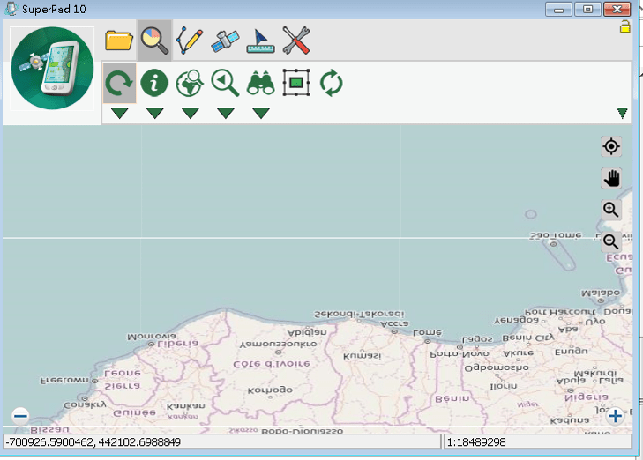
Task: Click the Lome label on the map
Action: pyautogui.click(x=427, y=332)
